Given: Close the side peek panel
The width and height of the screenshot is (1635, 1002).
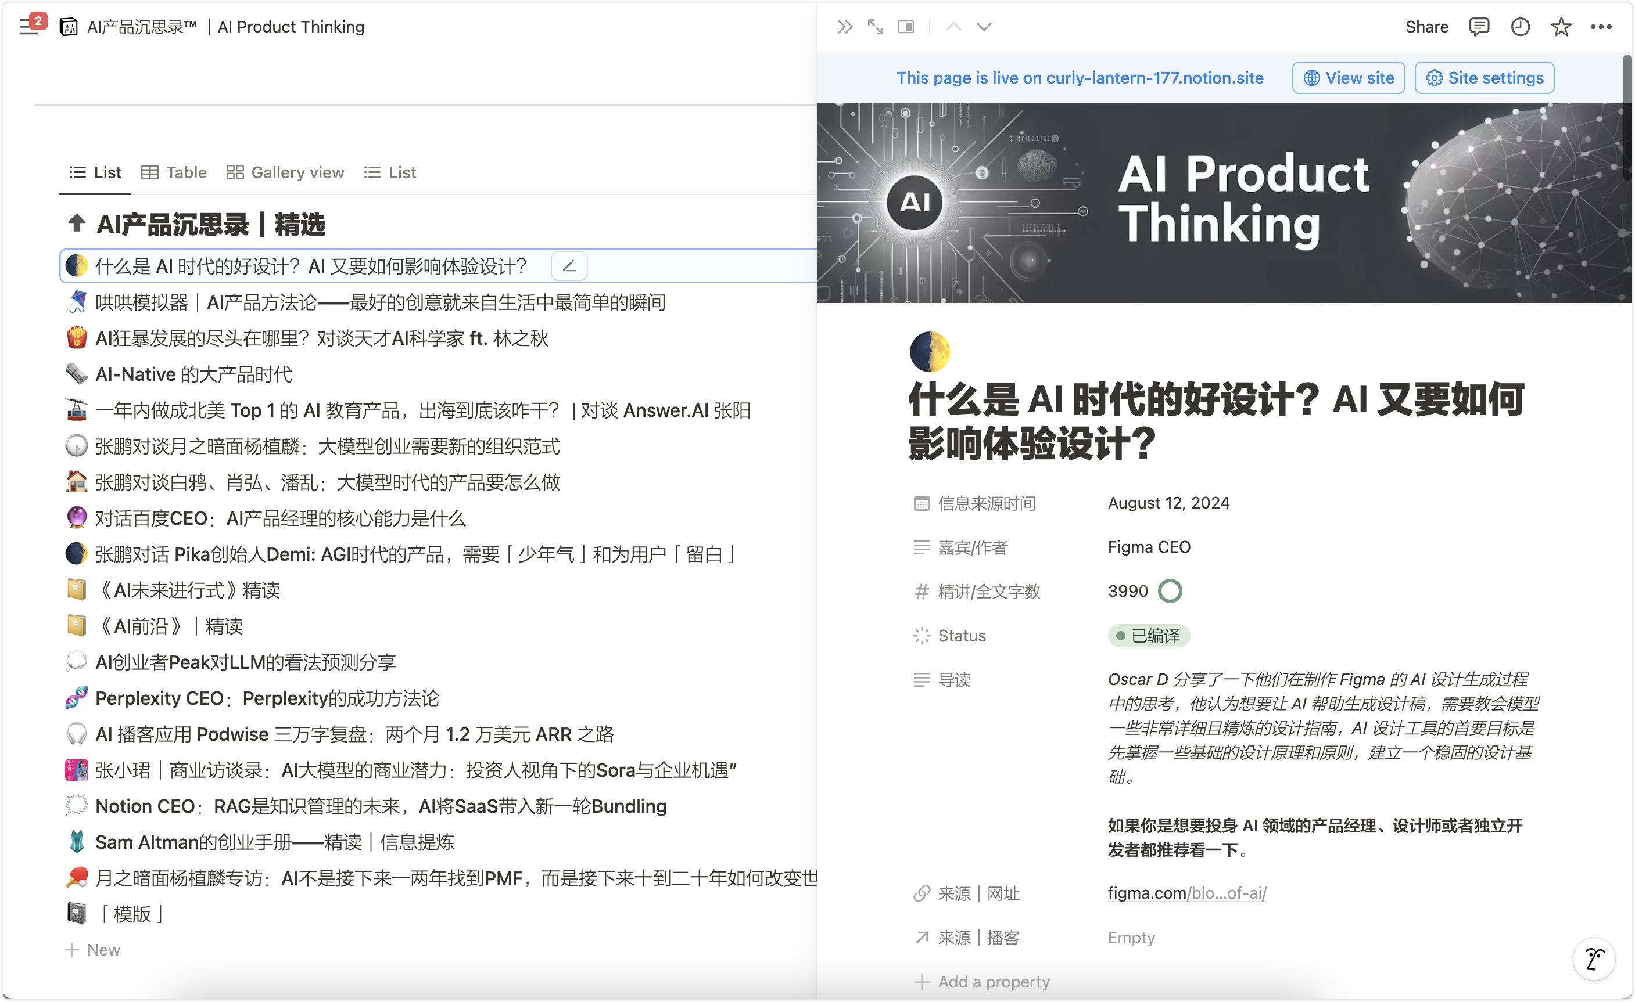Looking at the screenshot, I should pyautogui.click(x=844, y=27).
